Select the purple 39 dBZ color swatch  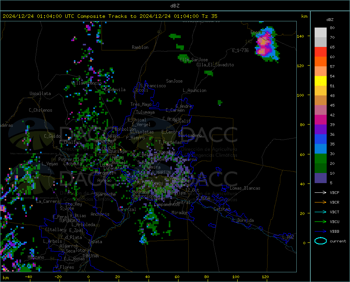pos(320,130)
